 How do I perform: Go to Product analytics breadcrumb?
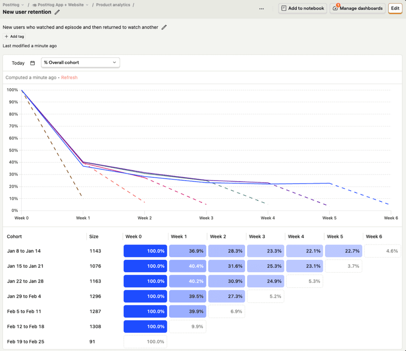[x=113, y=5]
